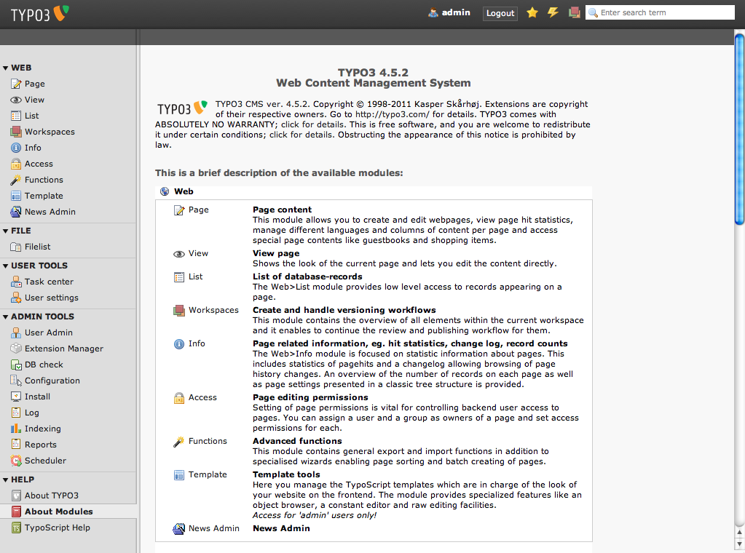Open the Page link in module description
The height and width of the screenshot is (553, 745).
[199, 210]
